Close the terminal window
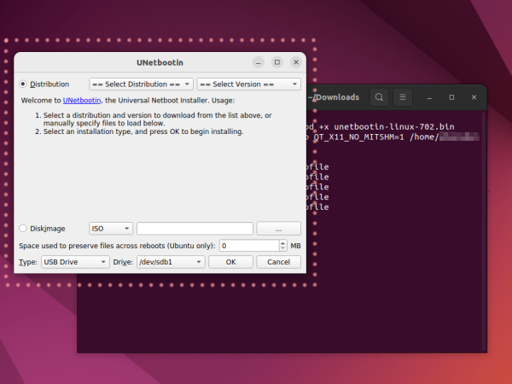This screenshot has height=384, width=512. click(x=474, y=97)
